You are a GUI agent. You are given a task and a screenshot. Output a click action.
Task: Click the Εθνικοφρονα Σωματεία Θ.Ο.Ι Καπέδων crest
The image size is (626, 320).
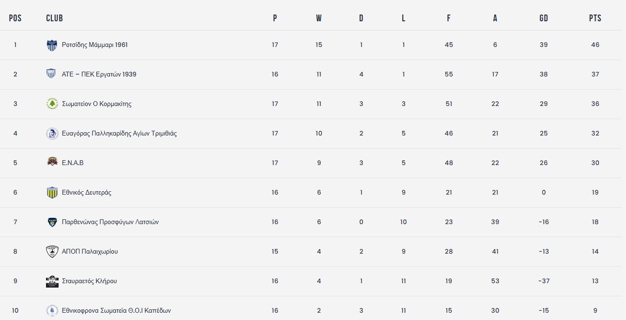pyautogui.click(x=52, y=310)
